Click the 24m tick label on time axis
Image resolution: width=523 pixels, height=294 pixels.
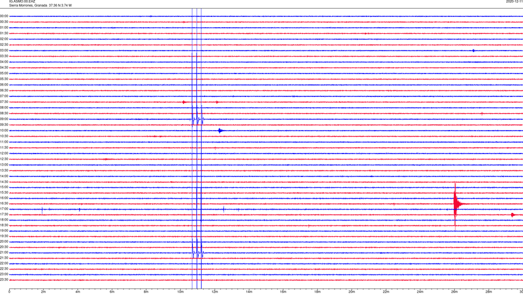tap(420, 292)
